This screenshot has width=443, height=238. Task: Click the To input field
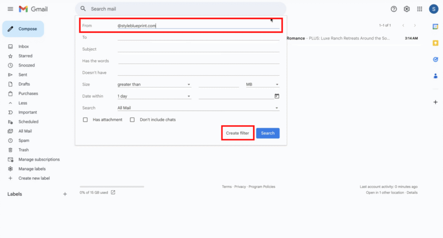[x=198, y=37]
